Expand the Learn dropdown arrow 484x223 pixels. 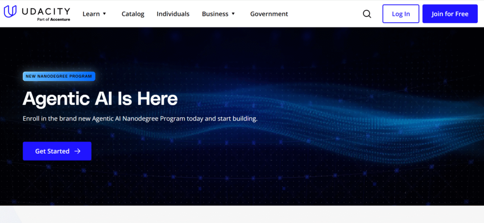tap(104, 14)
